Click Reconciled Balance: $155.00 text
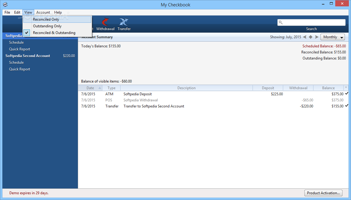351x200 pixels. [323, 52]
